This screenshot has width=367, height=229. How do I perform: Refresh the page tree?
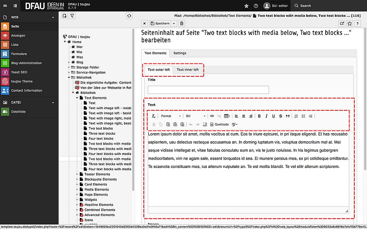pos(129,16)
